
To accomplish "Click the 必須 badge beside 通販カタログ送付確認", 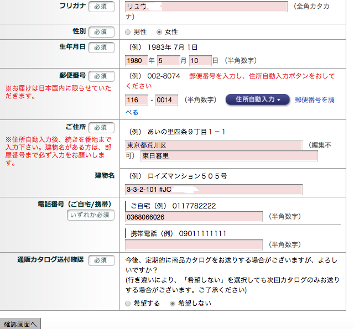I will coord(101,260).
